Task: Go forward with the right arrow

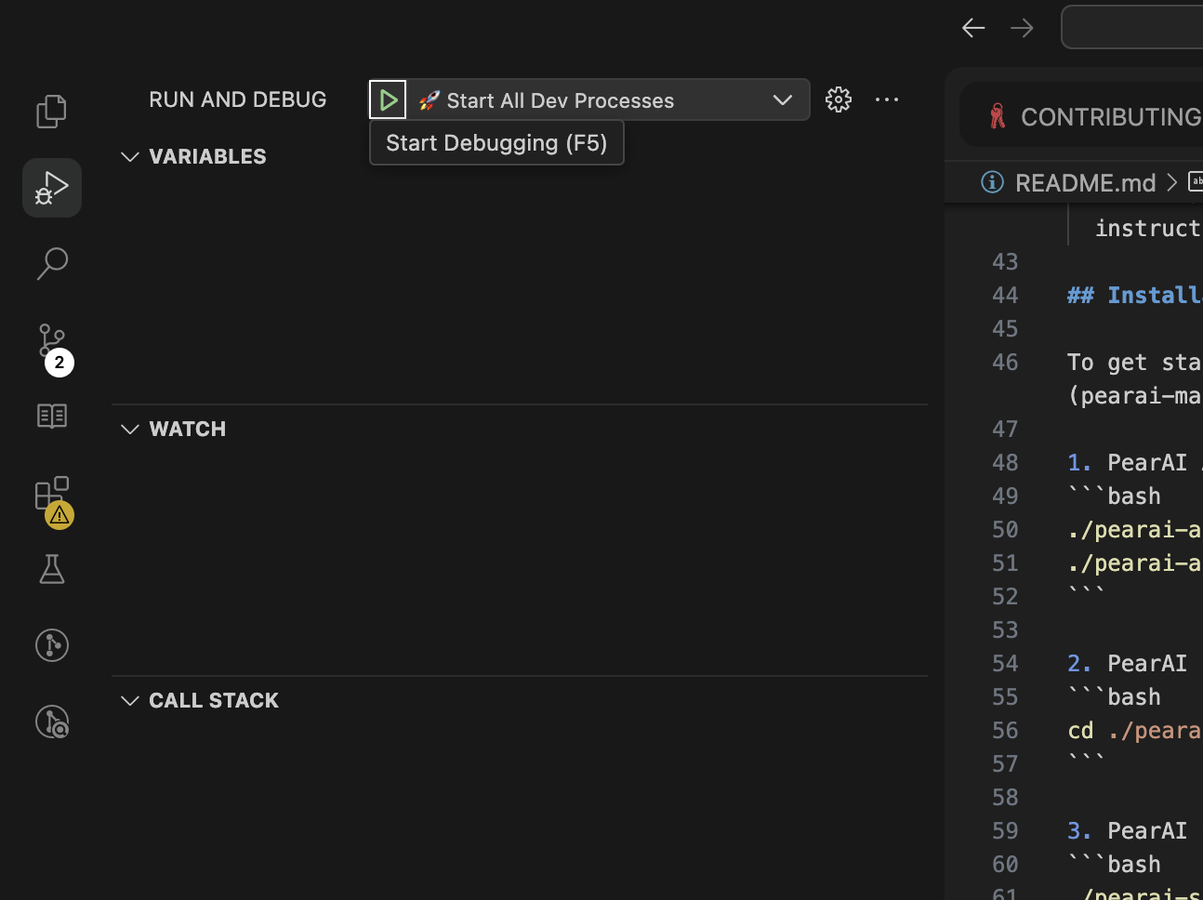Action: pos(1022,28)
